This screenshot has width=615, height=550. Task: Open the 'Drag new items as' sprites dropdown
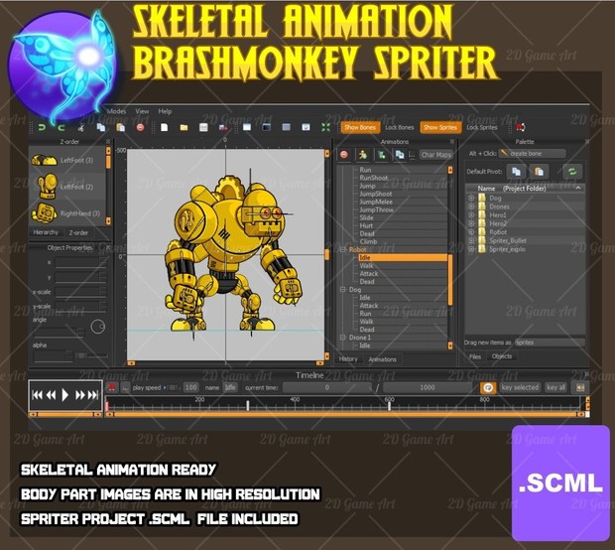click(x=550, y=343)
